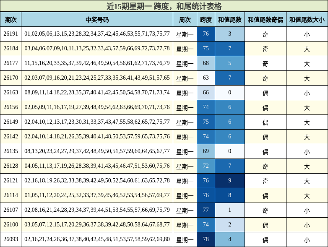This screenshot has width=328, height=247.
Task: Click the 跨度 column header
Action: (206, 19)
